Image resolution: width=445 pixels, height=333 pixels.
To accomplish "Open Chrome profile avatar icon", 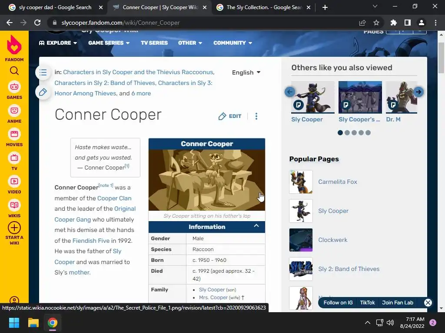I will [422, 23].
